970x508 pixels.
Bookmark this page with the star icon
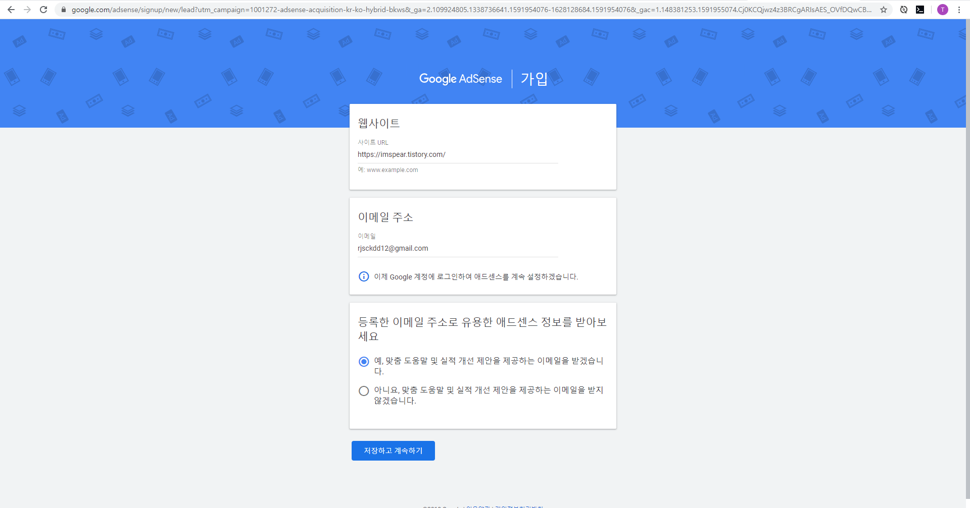click(884, 10)
